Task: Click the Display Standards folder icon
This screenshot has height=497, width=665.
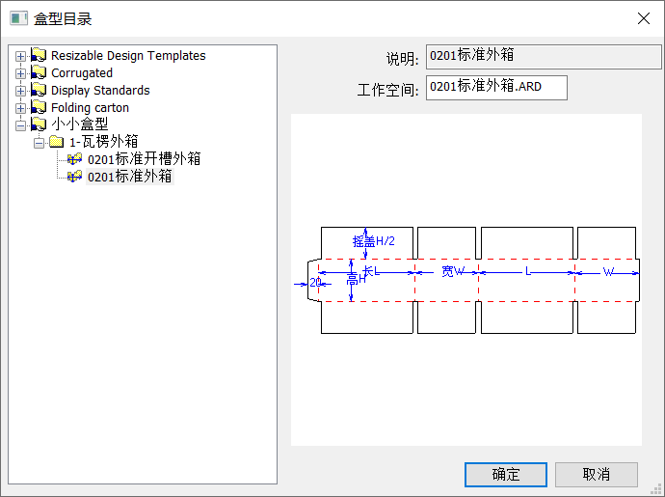Action: click(x=39, y=91)
